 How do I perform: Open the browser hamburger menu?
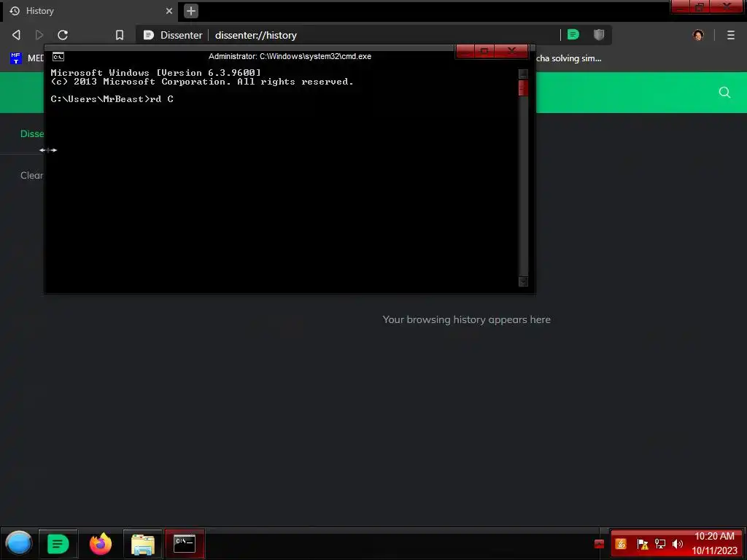pos(731,35)
